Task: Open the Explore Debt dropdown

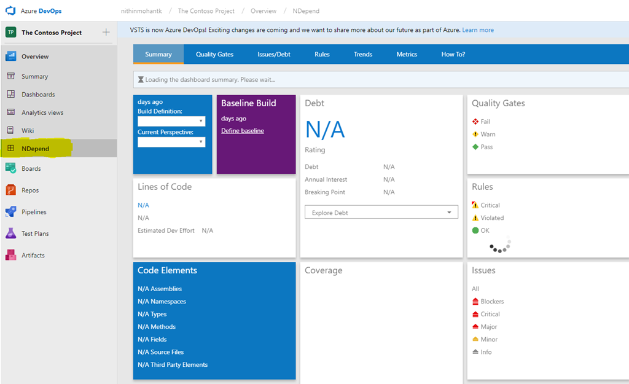Action: tap(381, 213)
